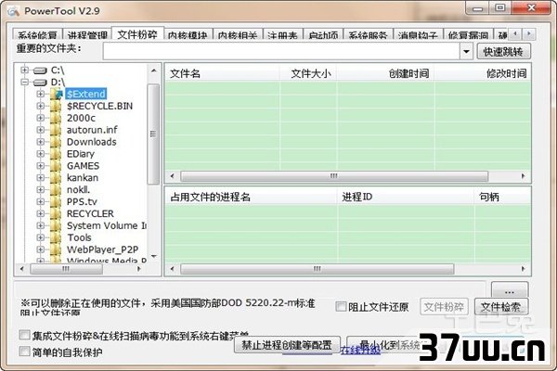Viewport: 557px width, 371px height.
Task: Expand the $RECYCLE.BIN folder node
Action: click(x=41, y=106)
